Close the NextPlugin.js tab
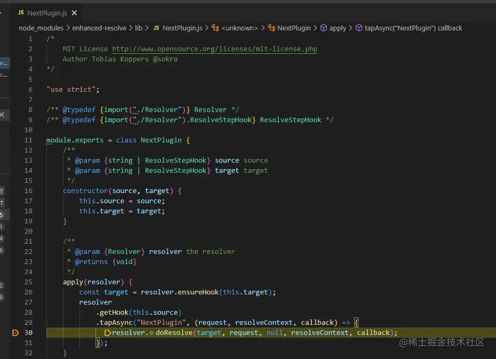The width and height of the screenshot is (496, 359). (74, 13)
